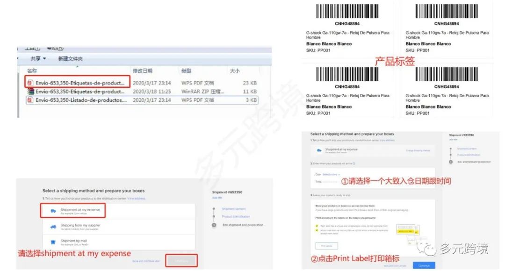Click Change Shipping Method link
The width and height of the screenshot is (505, 271).
(418, 150)
